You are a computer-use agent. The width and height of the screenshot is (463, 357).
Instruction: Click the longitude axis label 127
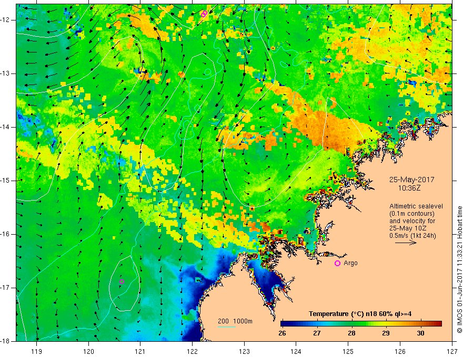[x=452, y=351]
